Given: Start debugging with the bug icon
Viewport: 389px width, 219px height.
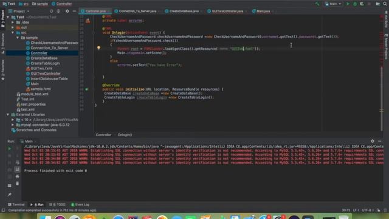Looking at the screenshot, I should coord(355,4).
